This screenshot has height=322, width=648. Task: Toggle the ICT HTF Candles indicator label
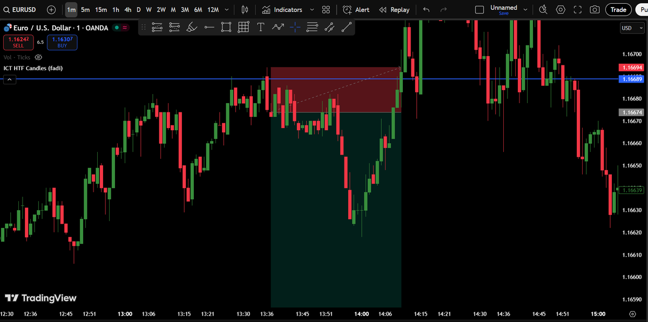pyautogui.click(x=32, y=68)
